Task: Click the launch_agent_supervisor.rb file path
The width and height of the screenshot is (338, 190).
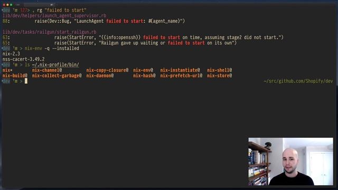Action: tap(54, 16)
